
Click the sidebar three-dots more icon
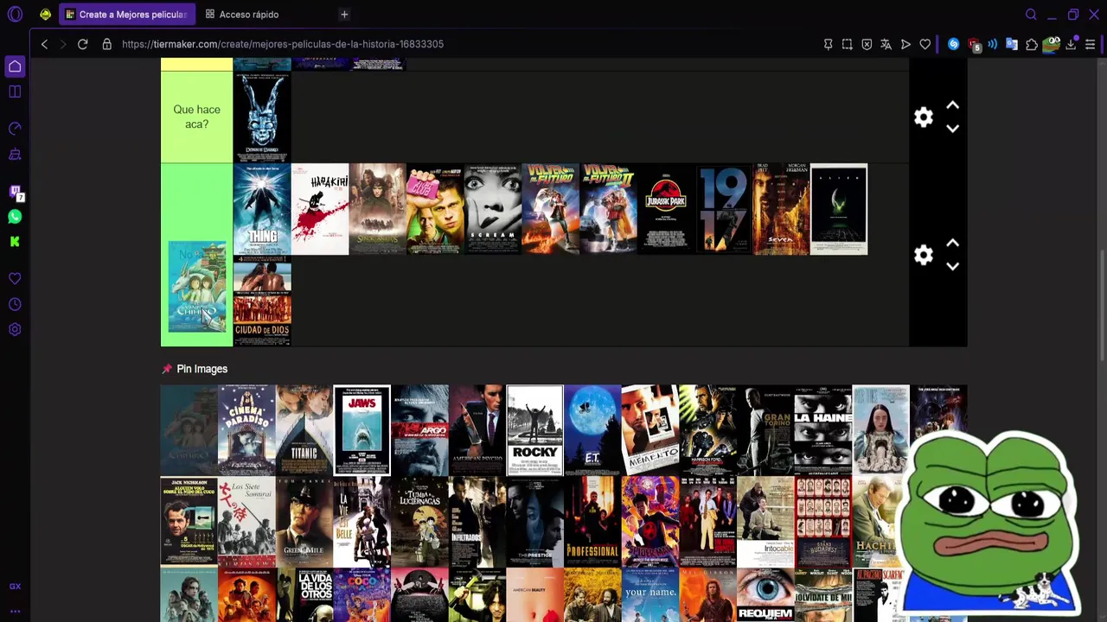15,611
